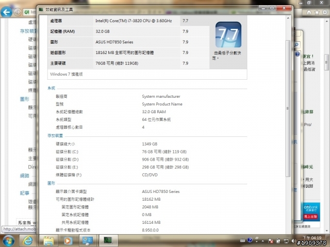Open the browser tools gear icon
This screenshot has width=330, height=247.
click(x=325, y=12)
